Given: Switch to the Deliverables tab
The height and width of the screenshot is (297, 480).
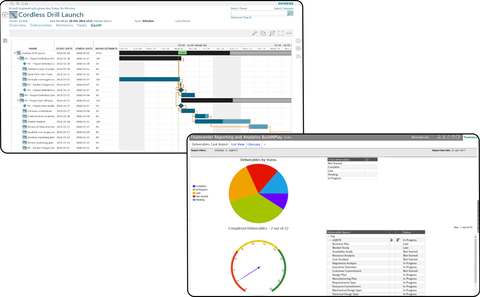Looking at the screenshot, I should [x=41, y=25].
